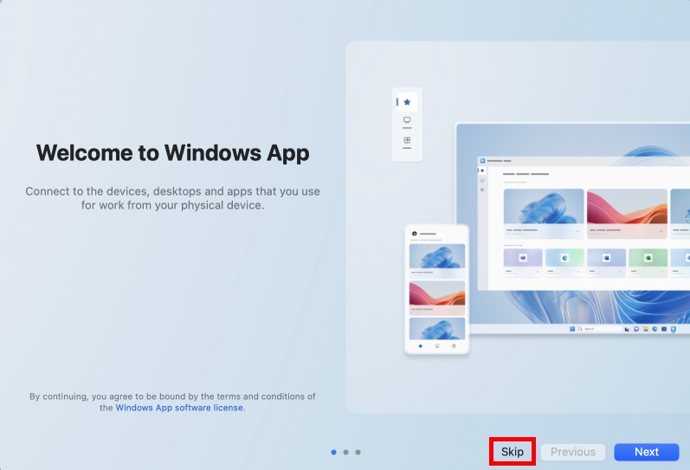Click the star favorites icon in illustration sidebar
Image resolution: width=690 pixels, height=470 pixels.
tap(407, 102)
